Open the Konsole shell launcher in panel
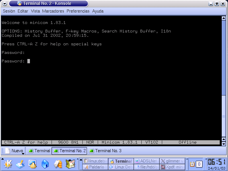Image resolution: width=228 pixels, height=171 pixels. click(32, 164)
